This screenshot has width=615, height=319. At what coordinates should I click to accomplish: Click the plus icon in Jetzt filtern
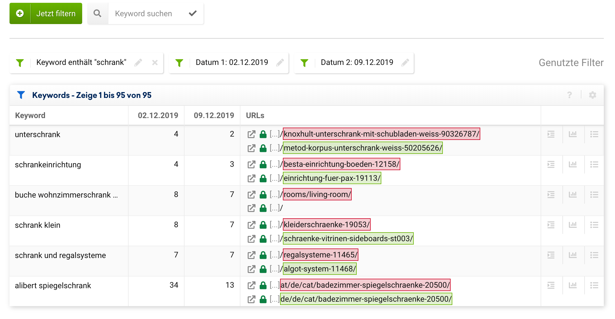coord(20,13)
